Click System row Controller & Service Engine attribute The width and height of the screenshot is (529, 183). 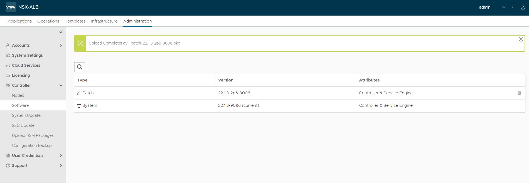pyautogui.click(x=386, y=105)
